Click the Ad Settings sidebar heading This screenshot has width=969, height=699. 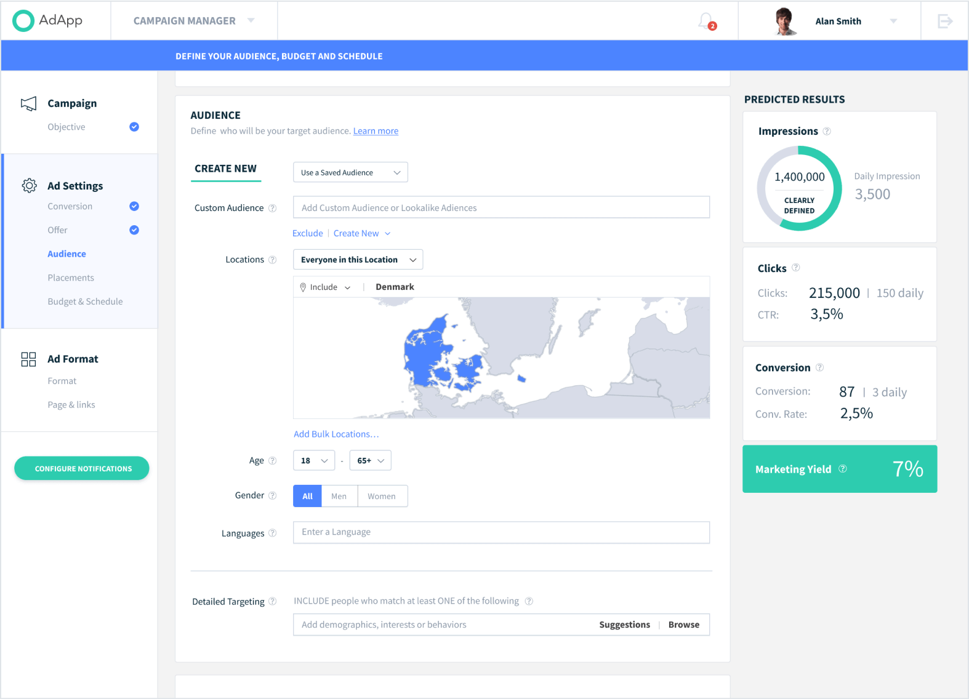(75, 186)
